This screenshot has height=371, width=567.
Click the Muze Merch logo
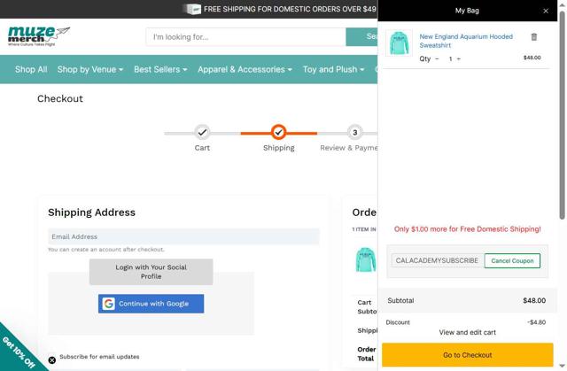(39, 36)
